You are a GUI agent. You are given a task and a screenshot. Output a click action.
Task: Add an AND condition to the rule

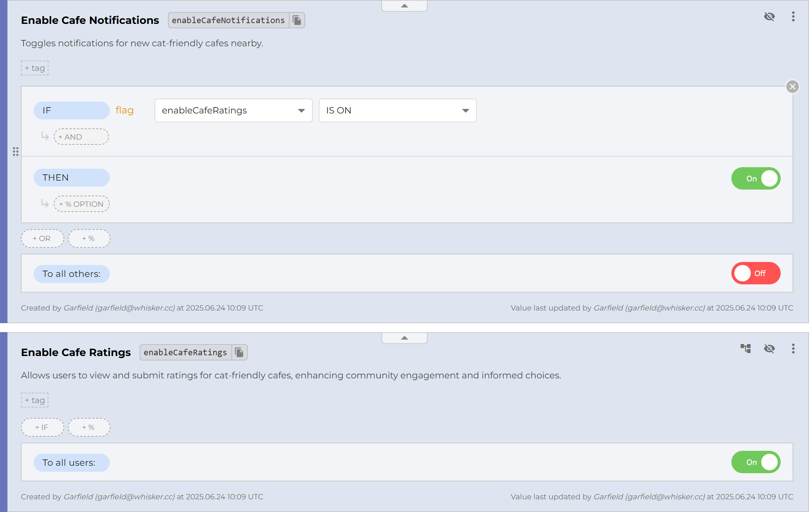[81, 137]
